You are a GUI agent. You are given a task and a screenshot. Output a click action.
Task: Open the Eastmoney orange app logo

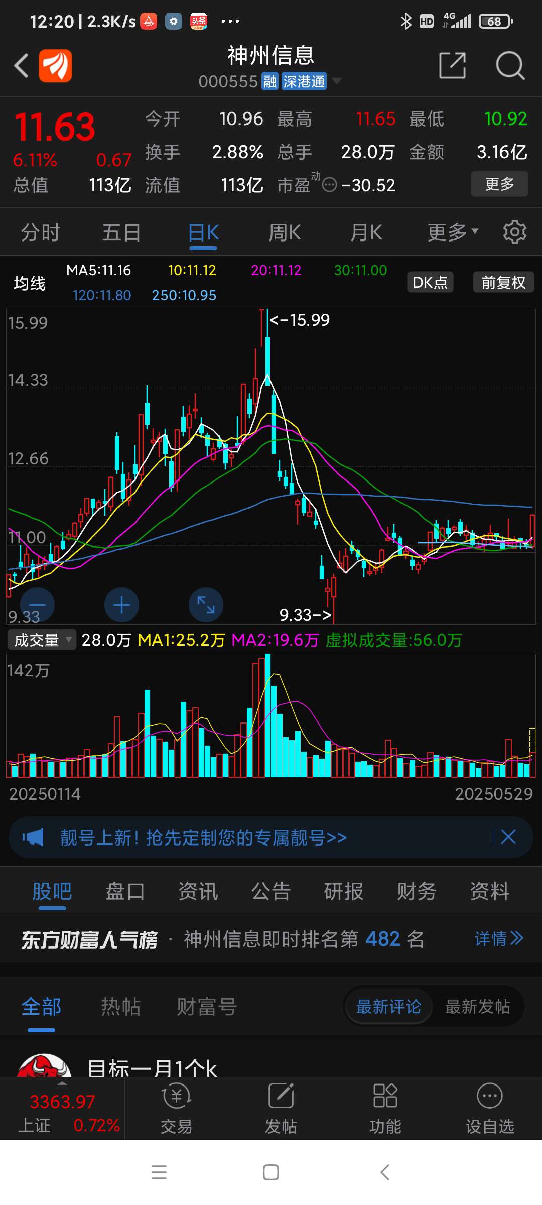(55, 66)
